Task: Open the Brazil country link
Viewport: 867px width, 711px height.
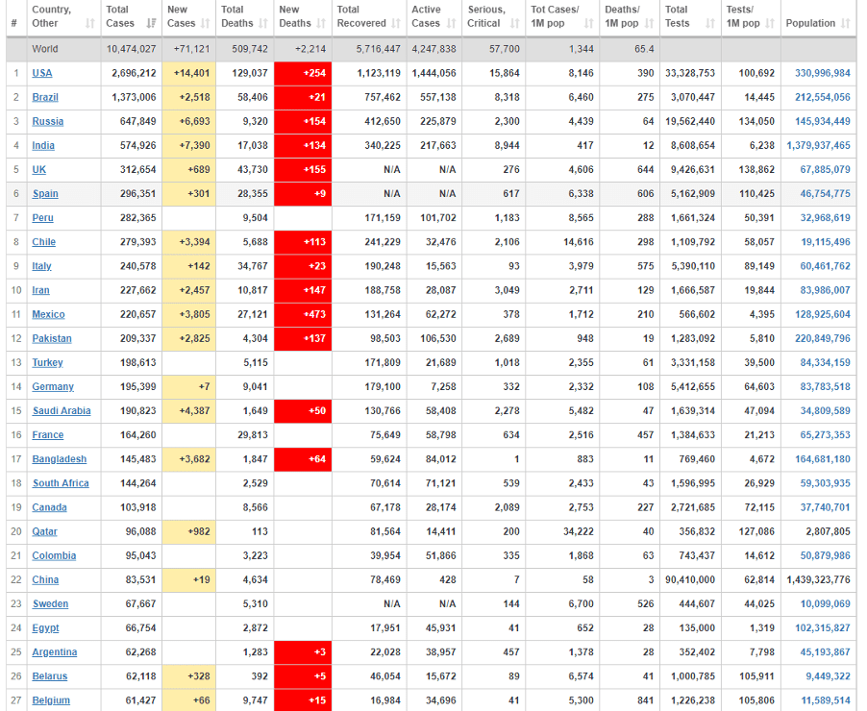Action: pyautogui.click(x=45, y=97)
